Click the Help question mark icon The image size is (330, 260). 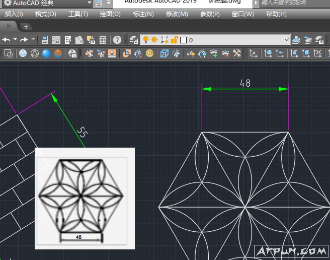pyautogui.click(x=117, y=40)
